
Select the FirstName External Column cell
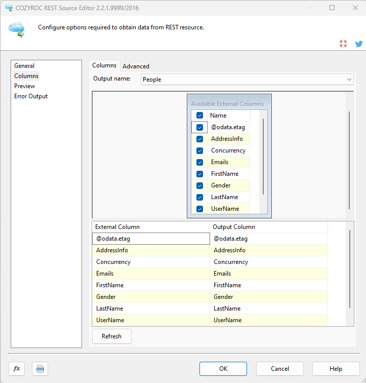click(x=151, y=285)
